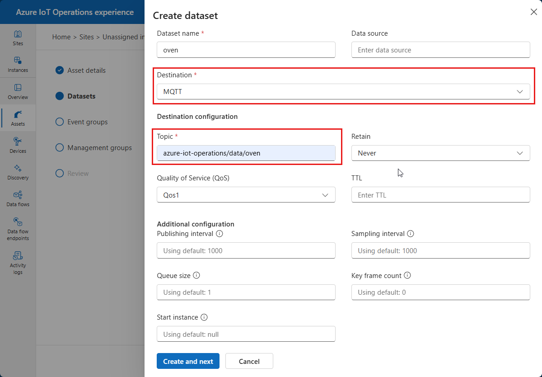Click the Create and next button
This screenshot has height=377, width=542.
coord(188,361)
